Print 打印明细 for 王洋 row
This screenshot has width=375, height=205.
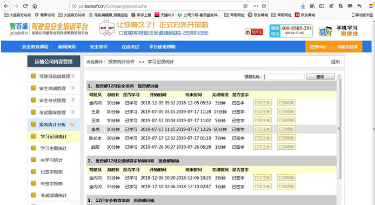pos(286,121)
